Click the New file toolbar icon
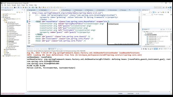This screenshot has width=173, height=97. [x=2, y=8]
